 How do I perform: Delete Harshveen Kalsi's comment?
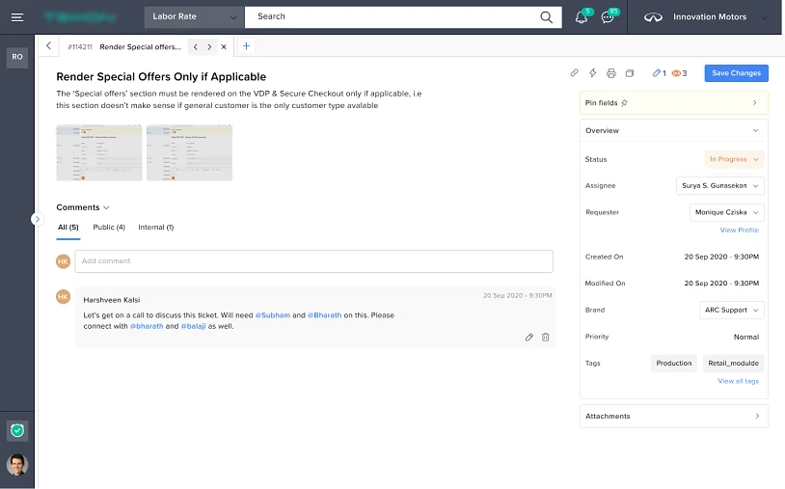(545, 338)
